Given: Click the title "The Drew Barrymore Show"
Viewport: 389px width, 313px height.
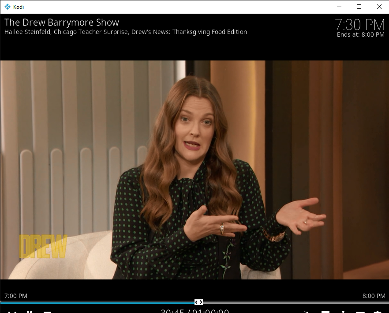Looking at the screenshot, I should point(62,23).
